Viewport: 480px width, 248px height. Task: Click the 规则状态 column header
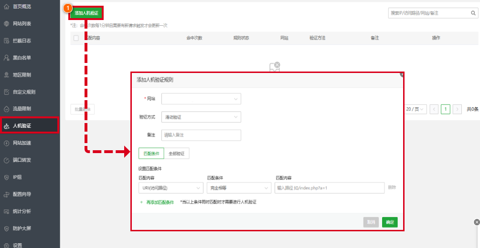click(241, 38)
